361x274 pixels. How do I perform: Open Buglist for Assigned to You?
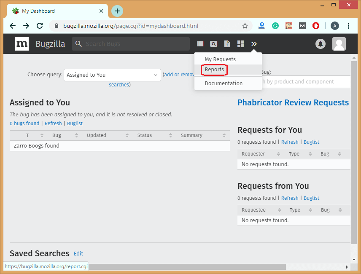[x=75, y=124]
